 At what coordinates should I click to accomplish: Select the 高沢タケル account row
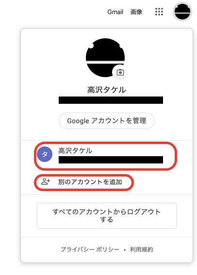point(106,156)
